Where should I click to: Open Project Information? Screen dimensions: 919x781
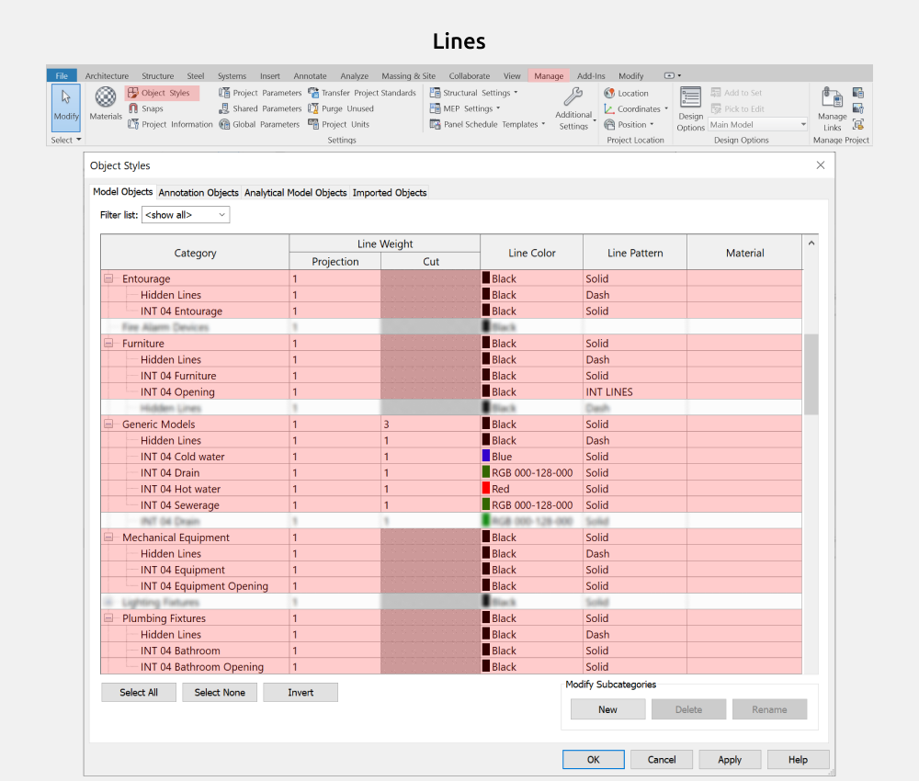pos(171,124)
